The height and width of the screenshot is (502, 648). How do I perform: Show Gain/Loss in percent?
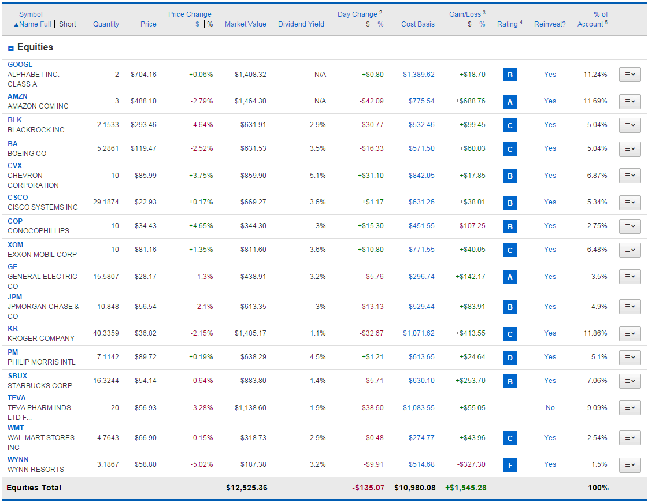[482, 24]
